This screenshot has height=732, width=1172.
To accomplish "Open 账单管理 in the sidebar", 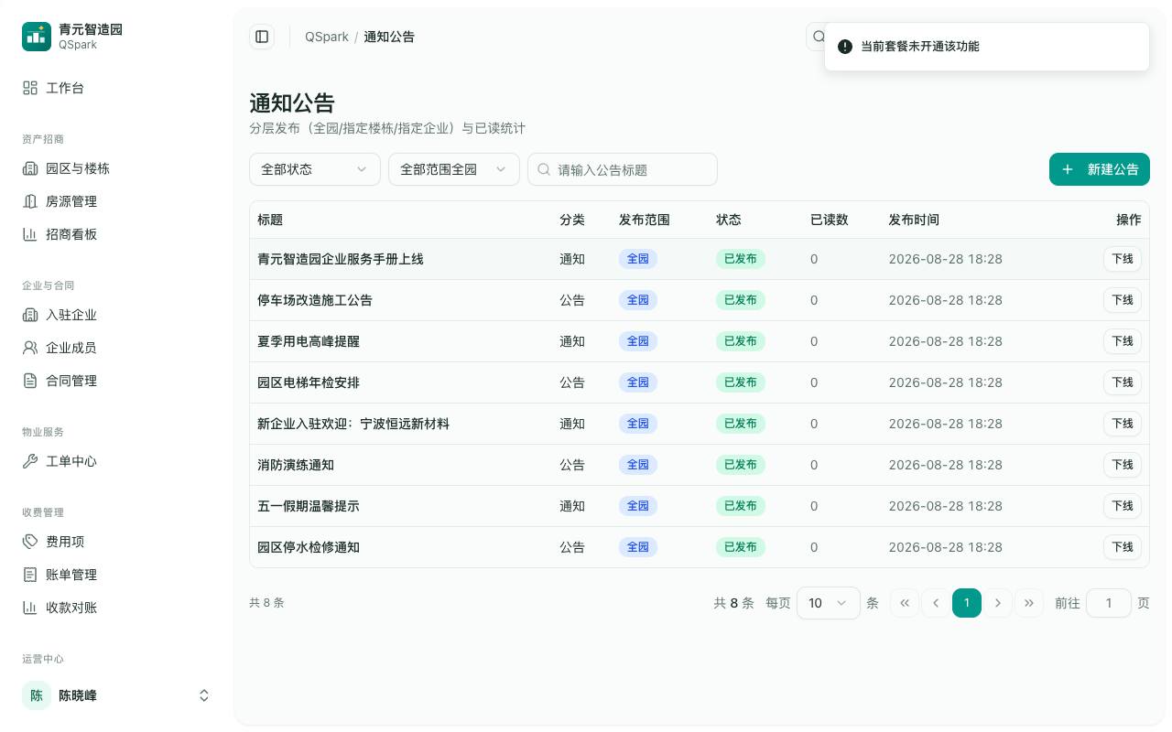I will click(x=117, y=575).
